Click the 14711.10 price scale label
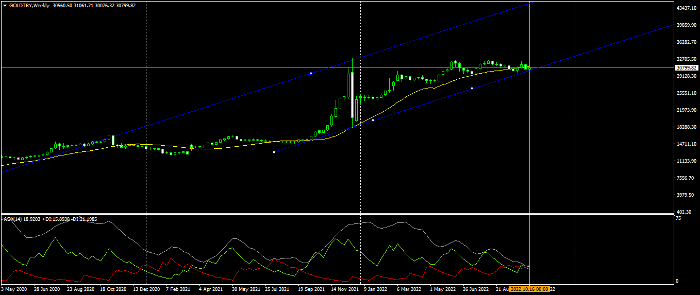This screenshot has height=295, width=700. pos(687,144)
